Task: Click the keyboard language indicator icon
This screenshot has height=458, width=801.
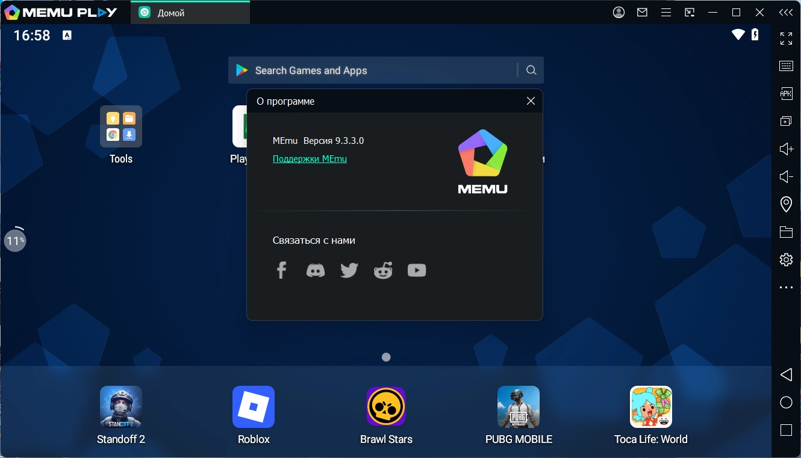Action: click(x=67, y=36)
